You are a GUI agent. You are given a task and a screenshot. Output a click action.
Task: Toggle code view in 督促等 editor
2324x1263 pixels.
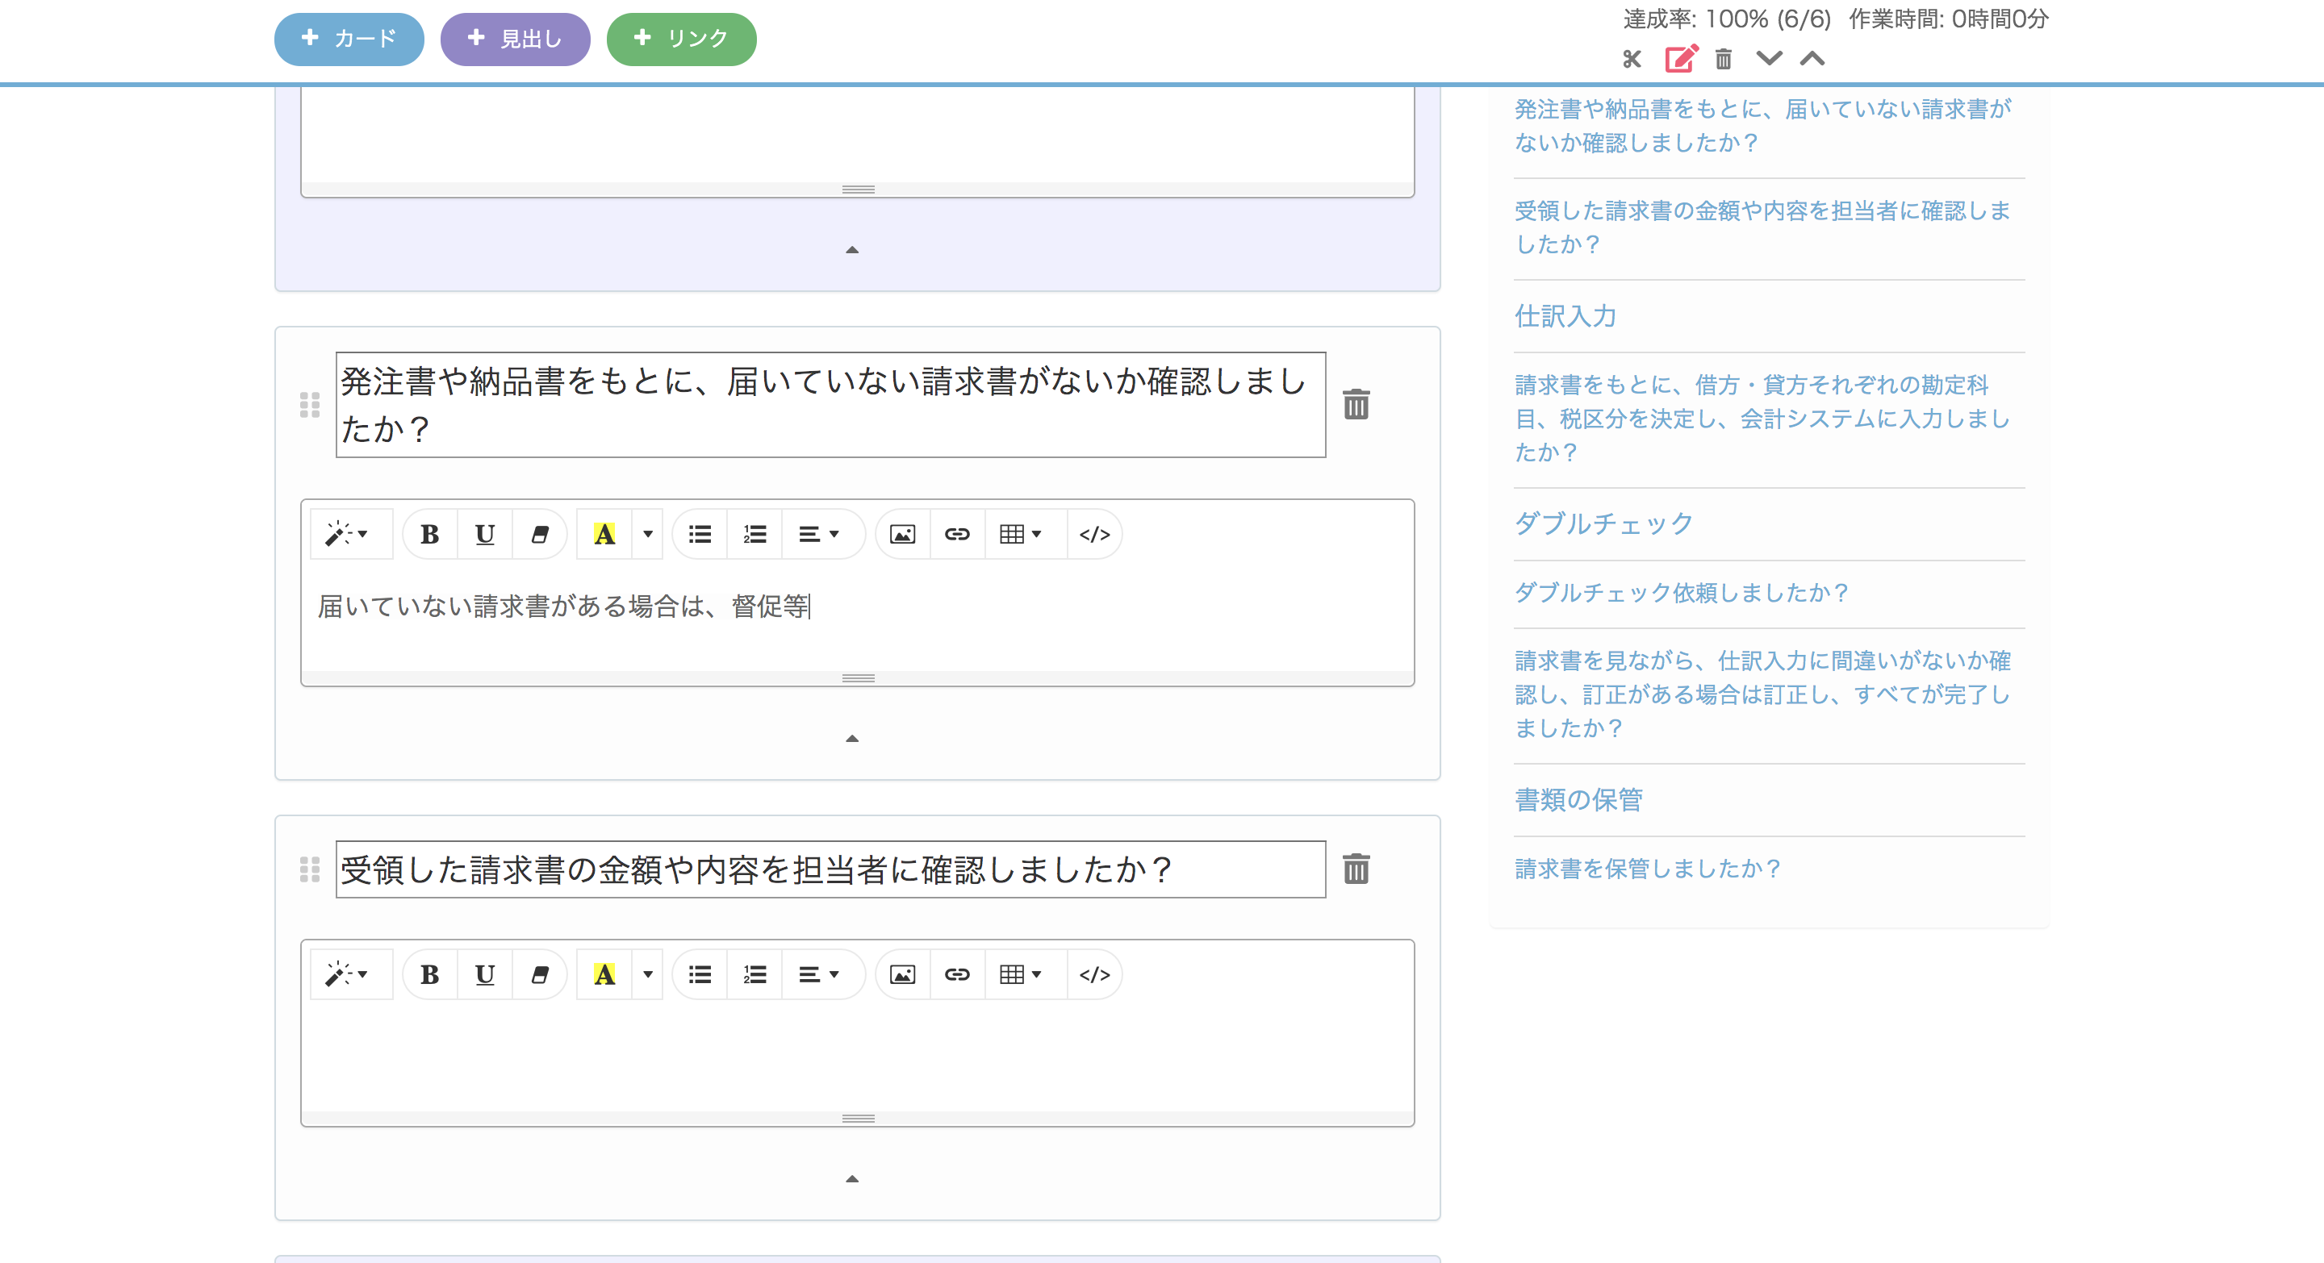1094,535
